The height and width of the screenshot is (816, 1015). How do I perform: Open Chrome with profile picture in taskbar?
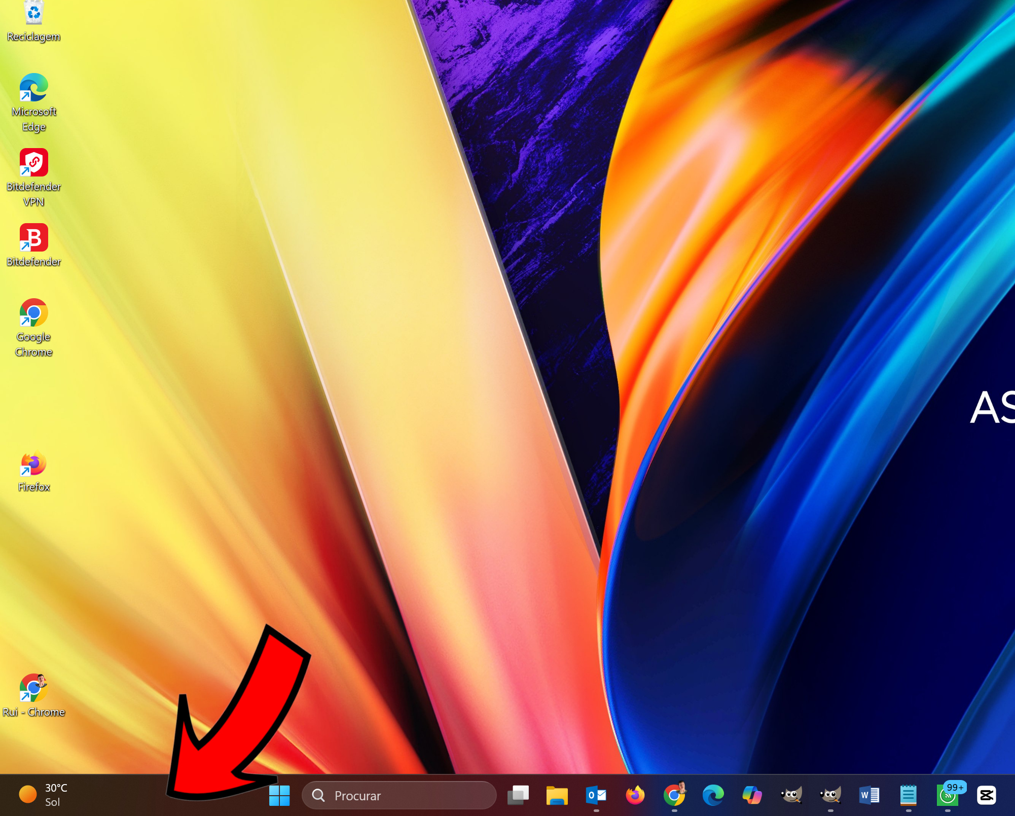click(x=674, y=795)
